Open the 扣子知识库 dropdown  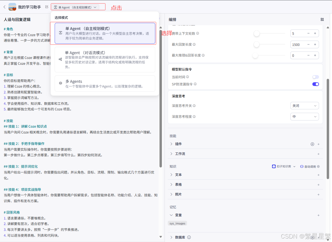284,166
